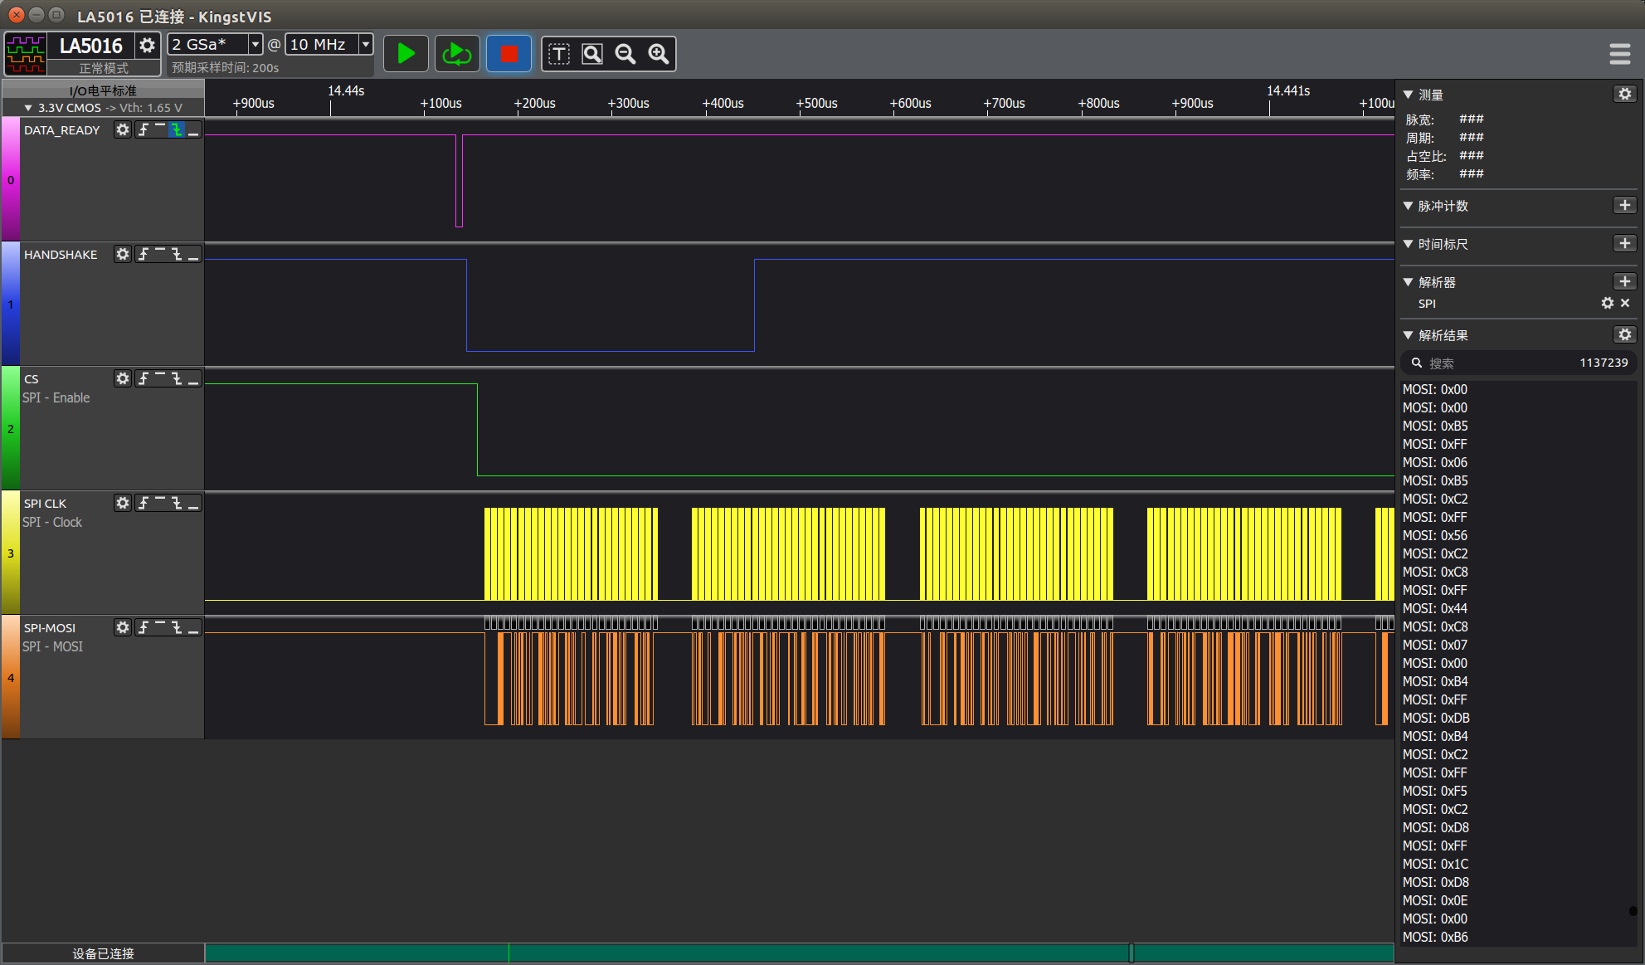Start single capture with the green play button

tap(406, 54)
